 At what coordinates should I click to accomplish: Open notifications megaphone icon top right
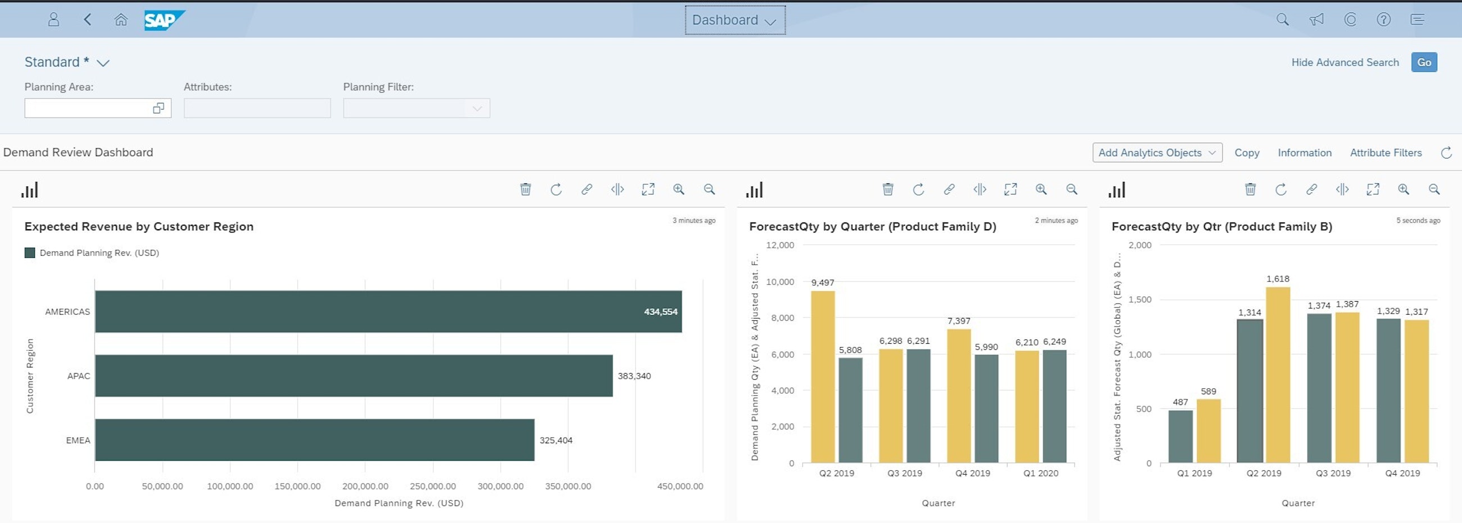(1316, 19)
